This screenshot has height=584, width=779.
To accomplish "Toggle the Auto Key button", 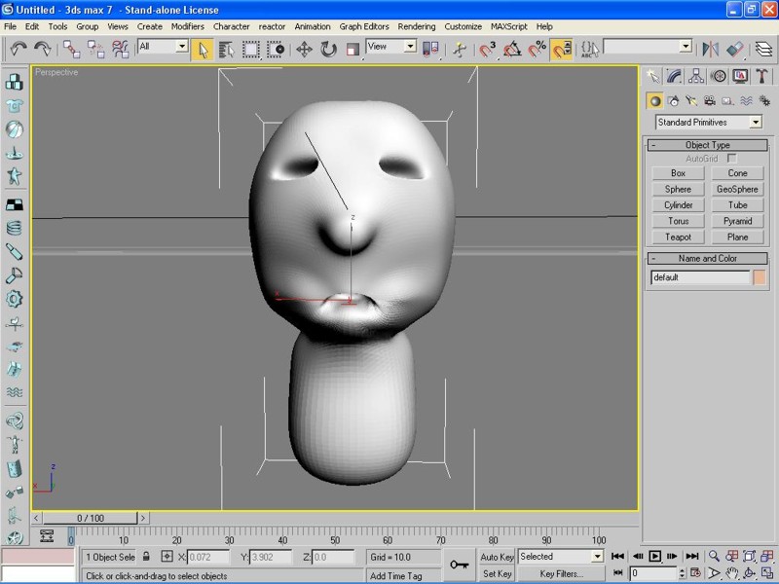I will [497, 557].
